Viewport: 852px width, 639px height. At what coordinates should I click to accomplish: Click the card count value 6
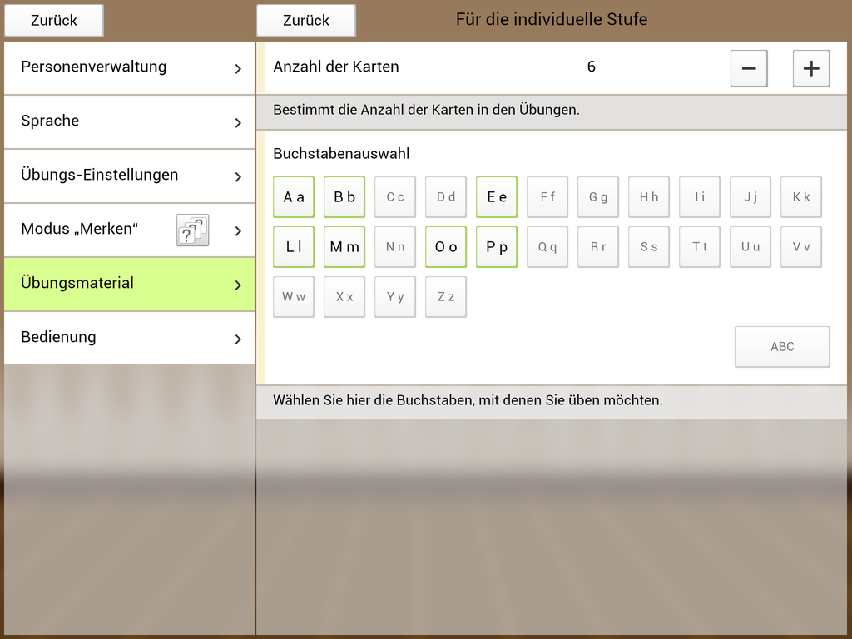click(591, 67)
